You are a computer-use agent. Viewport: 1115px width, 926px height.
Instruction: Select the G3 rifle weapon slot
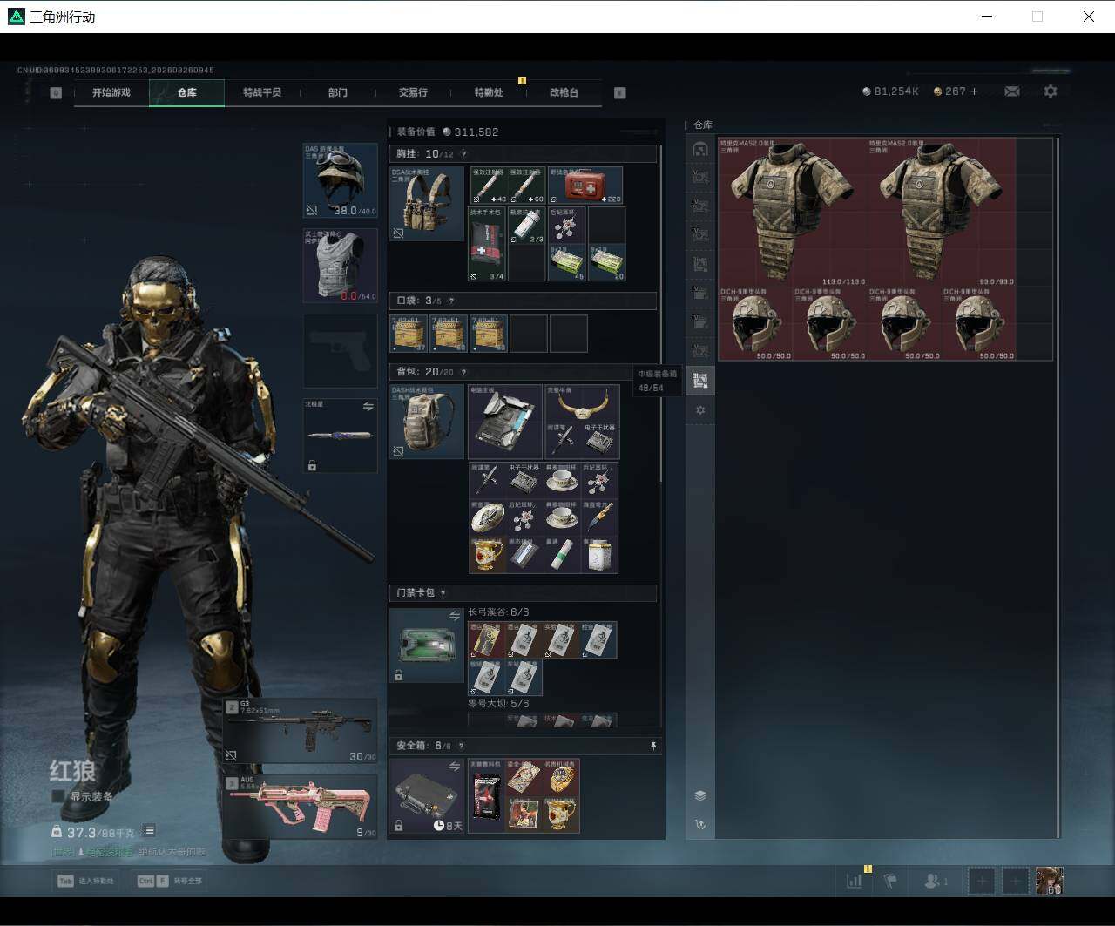(301, 731)
